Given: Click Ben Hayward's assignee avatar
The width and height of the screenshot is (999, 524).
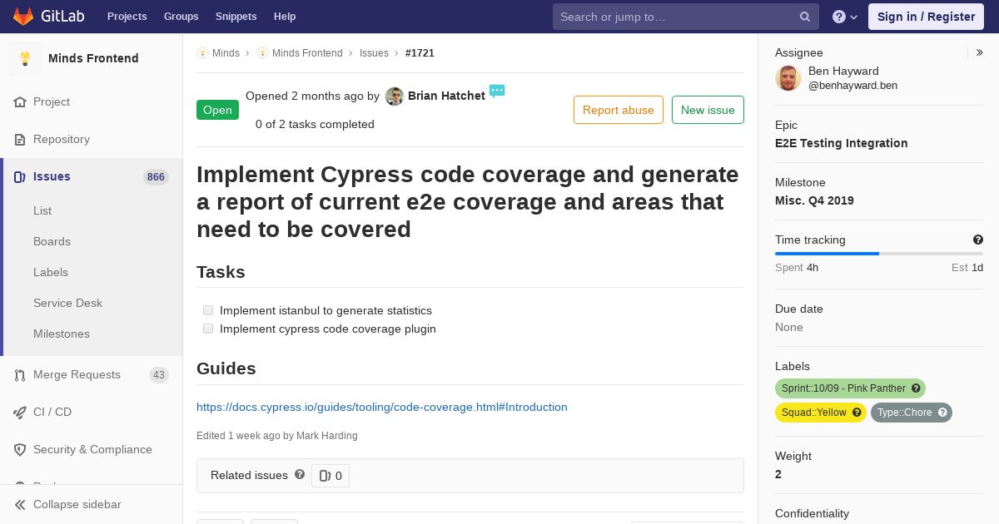Looking at the screenshot, I should tap(788, 78).
